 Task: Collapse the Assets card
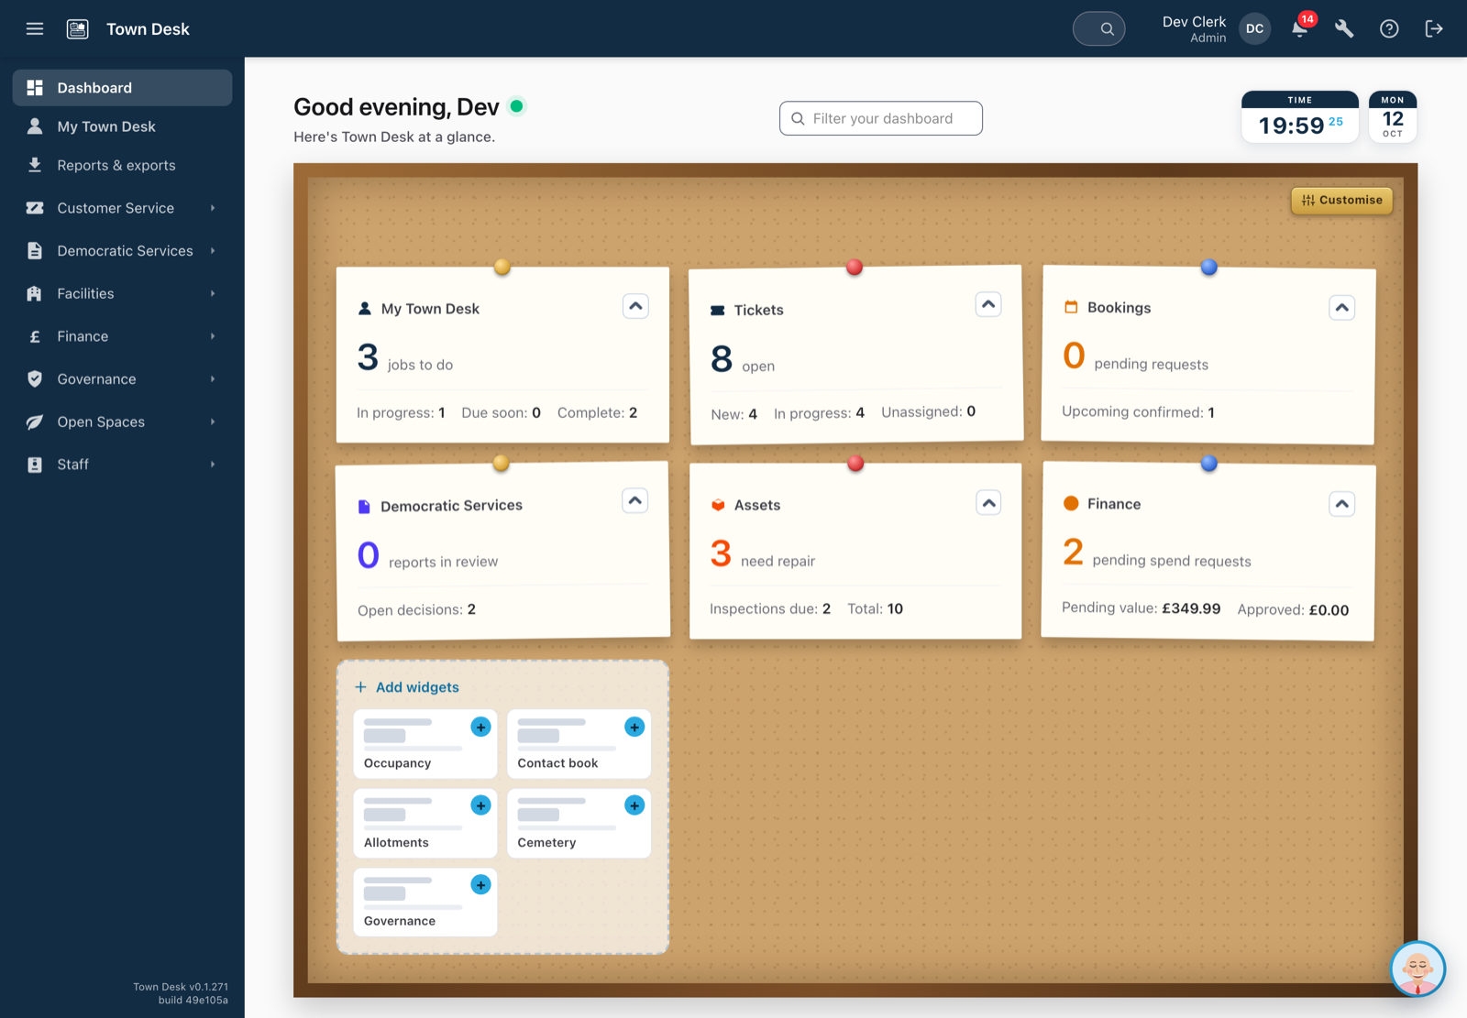click(x=988, y=503)
